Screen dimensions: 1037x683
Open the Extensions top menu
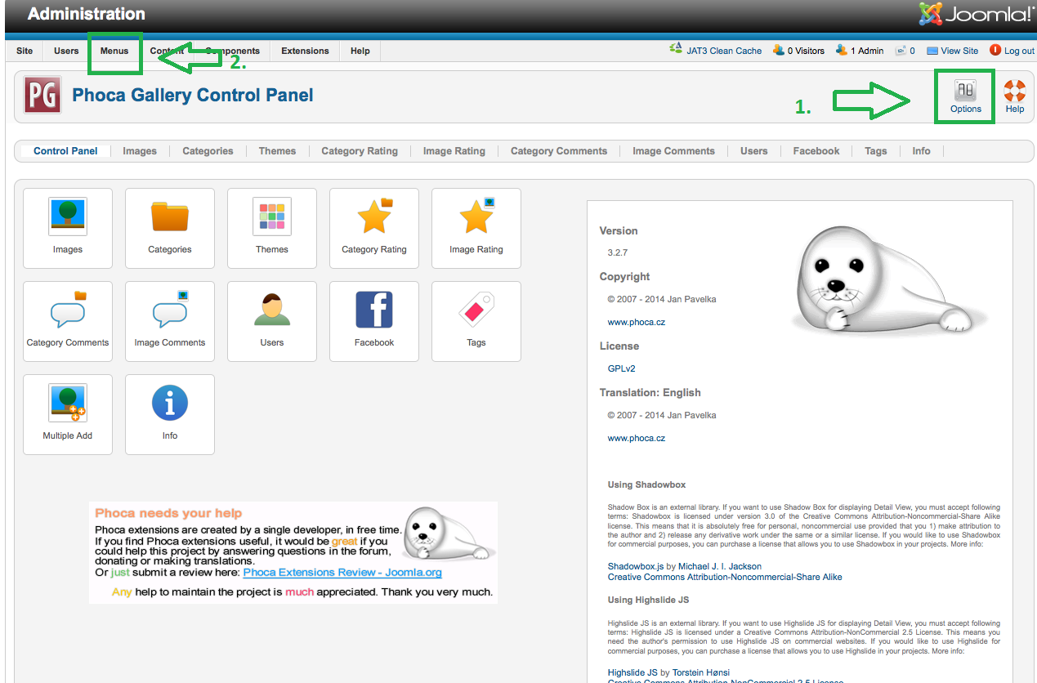click(x=305, y=51)
